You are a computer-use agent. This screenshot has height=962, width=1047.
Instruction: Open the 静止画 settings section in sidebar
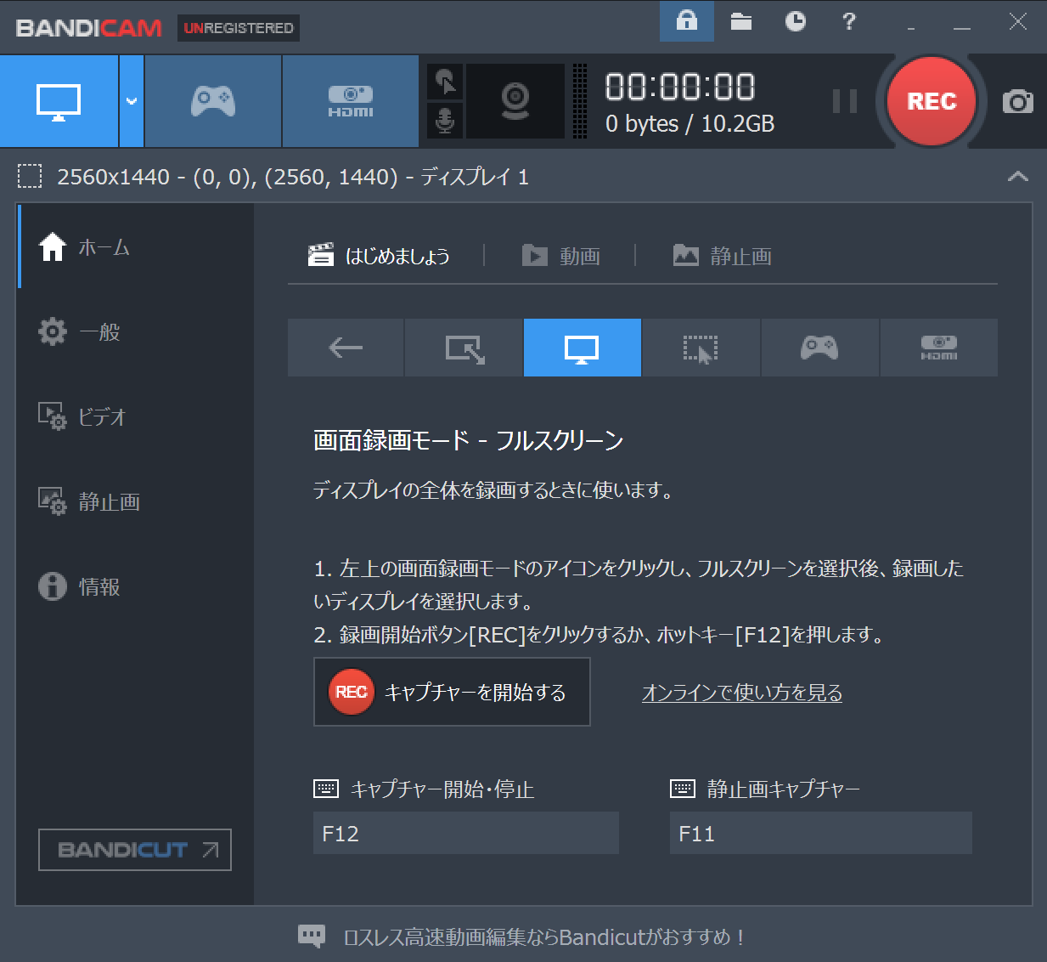(136, 502)
